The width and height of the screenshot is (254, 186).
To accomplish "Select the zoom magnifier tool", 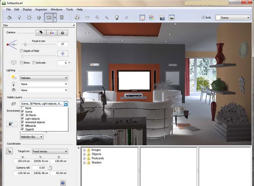I will (107, 18).
